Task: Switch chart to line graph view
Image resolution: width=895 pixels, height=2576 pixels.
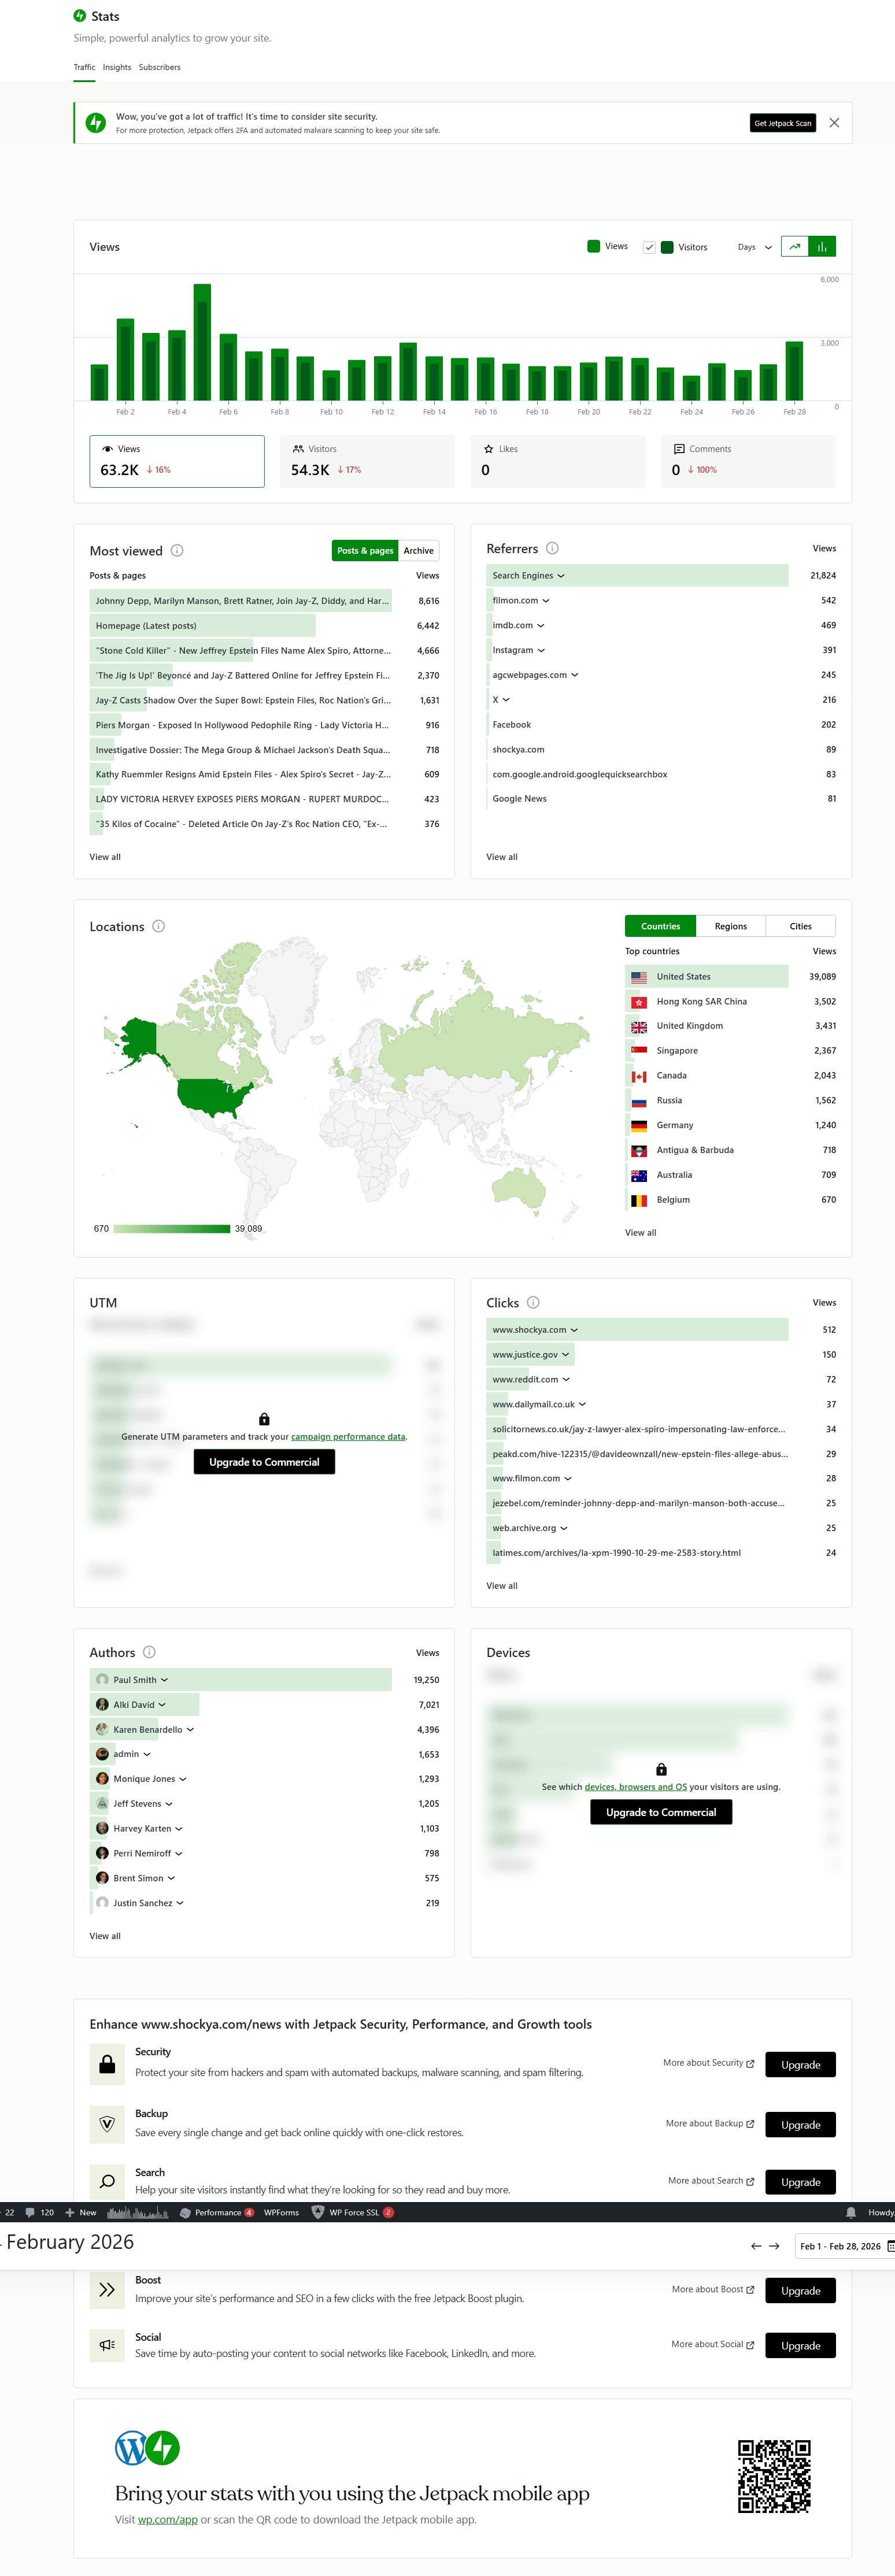Action: coord(794,247)
